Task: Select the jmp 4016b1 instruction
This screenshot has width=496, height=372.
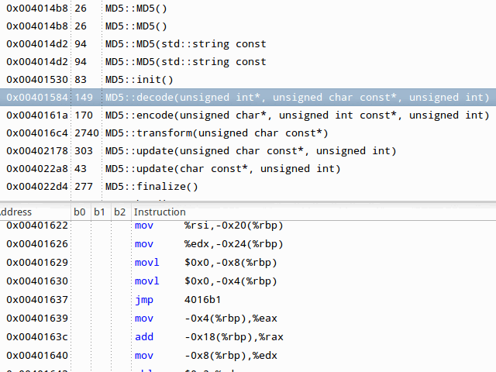Action: [248, 300]
